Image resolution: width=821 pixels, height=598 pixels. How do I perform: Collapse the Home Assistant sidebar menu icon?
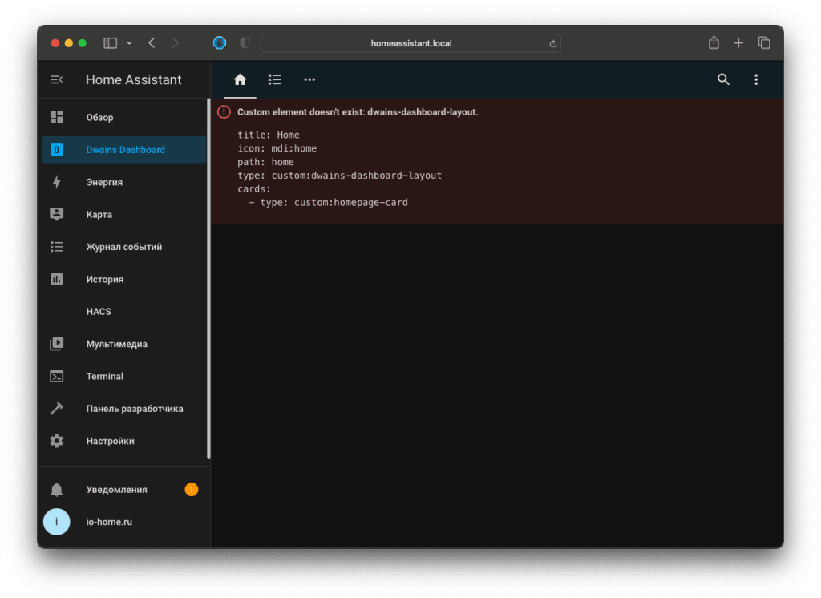click(x=57, y=79)
